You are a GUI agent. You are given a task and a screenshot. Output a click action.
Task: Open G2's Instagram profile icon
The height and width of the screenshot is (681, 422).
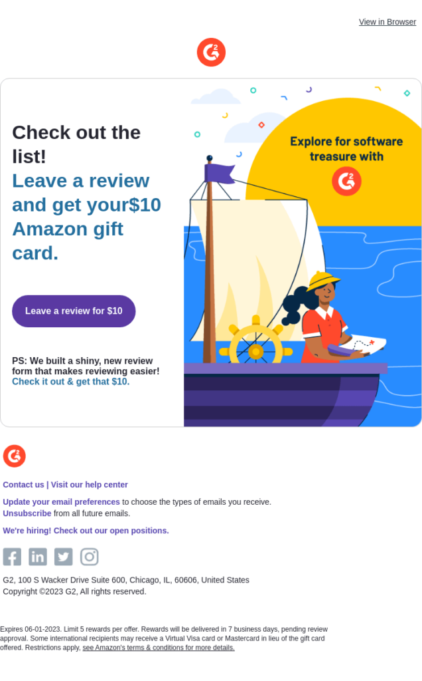89,557
